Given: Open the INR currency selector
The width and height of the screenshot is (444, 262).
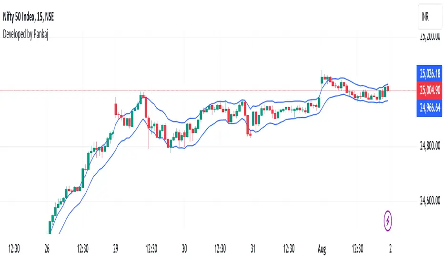Looking at the screenshot, I should click(x=430, y=17).
